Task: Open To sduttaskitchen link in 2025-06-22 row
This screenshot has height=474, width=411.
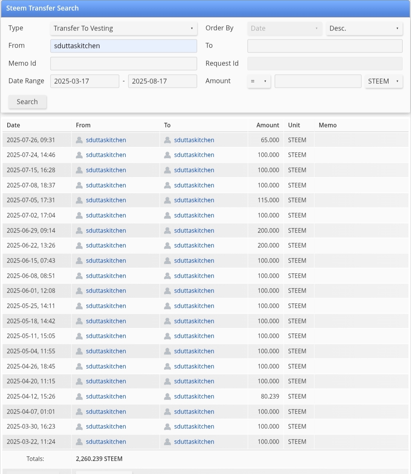Action: tap(194, 245)
